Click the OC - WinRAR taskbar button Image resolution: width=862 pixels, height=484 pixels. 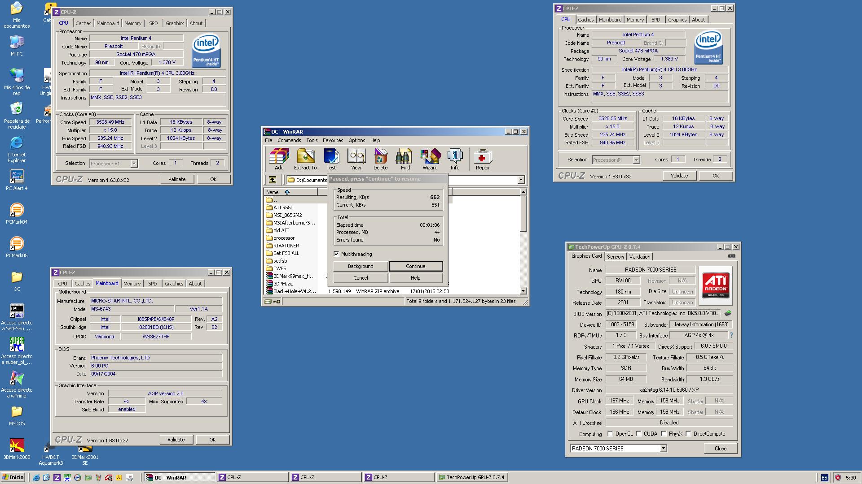179,477
